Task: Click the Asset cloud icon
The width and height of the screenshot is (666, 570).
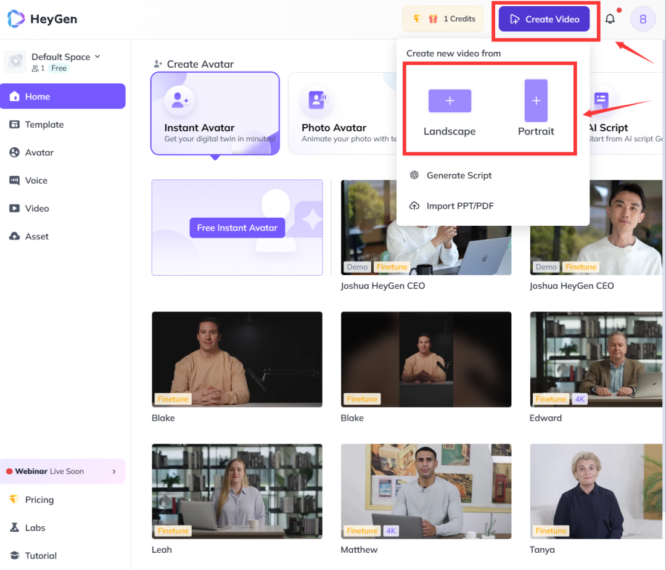Action: (14, 236)
